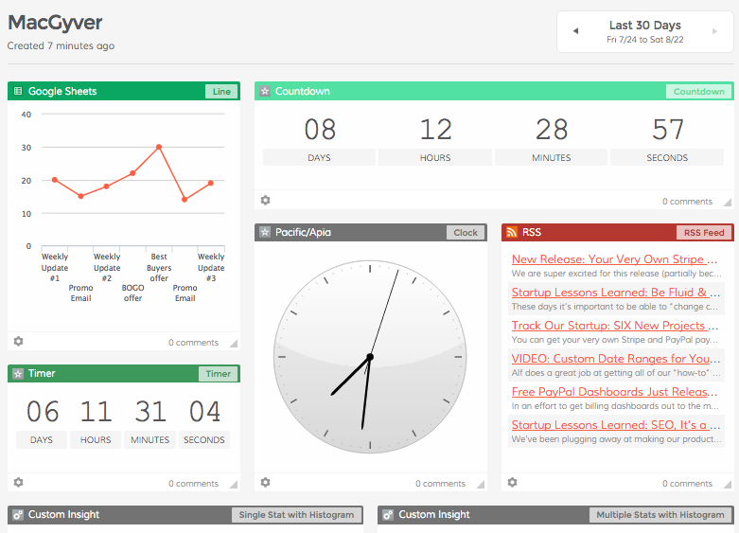The width and height of the screenshot is (739, 533).
Task: Click the gear icon on Pacific/Apia clock widget
Action: coord(265,483)
